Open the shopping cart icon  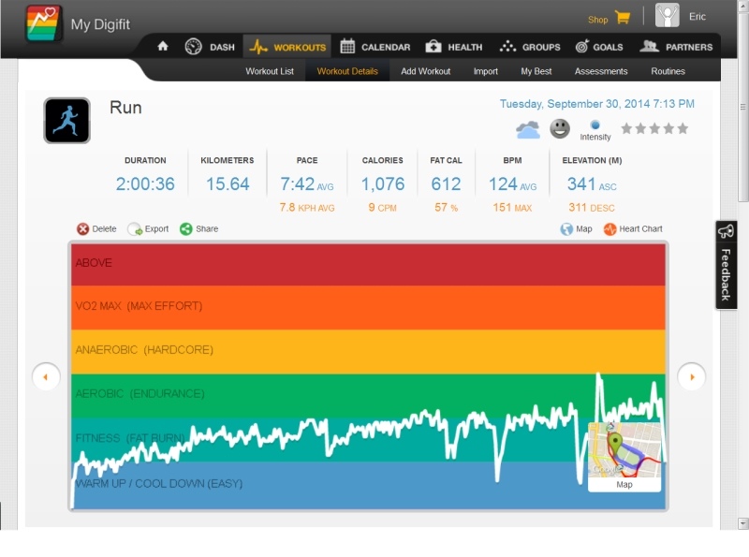click(x=623, y=18)
